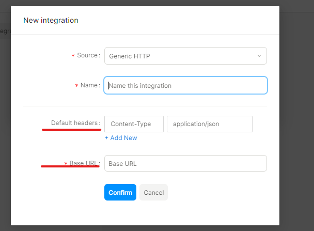Screen dimensions: 314x231
Task: Click the 'New integration' dialog title
Action: 51,20
